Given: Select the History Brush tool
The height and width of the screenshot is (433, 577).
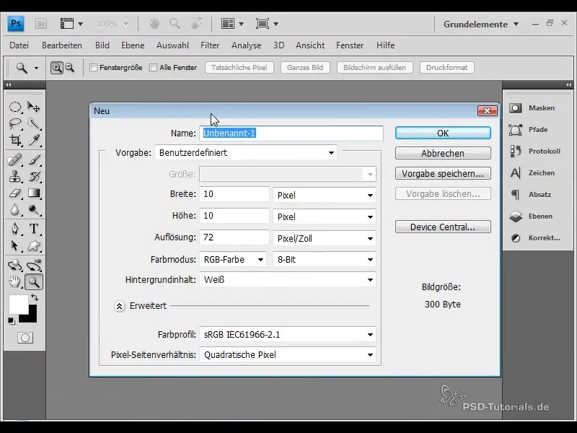Looking at the screenshot, I should (34, 177).
